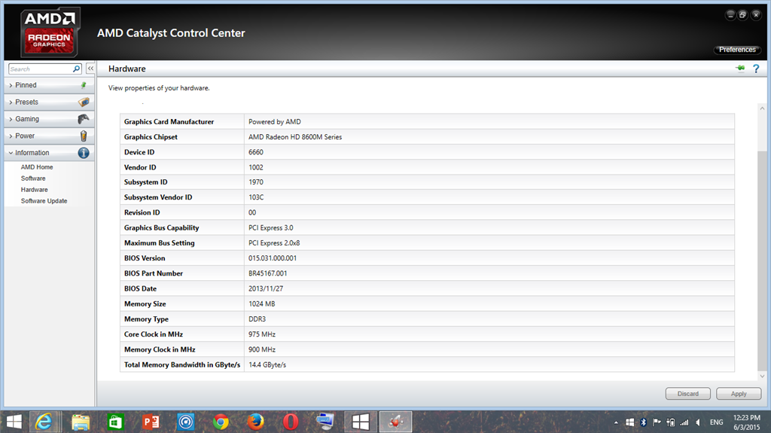Click the active Catalyst icon in taskbar
Viewport: 771px width, 433px height.
(x=396, y=422)
